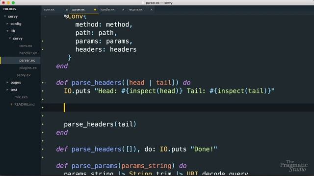This screenshot has height=176, width=314.
Task: Open mix.exs in the sidebar
Action: click(x=21, y=97)
